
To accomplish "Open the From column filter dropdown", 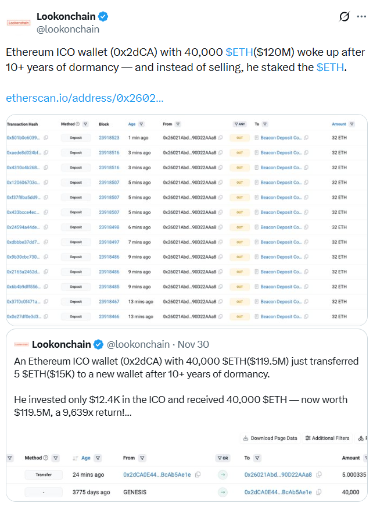I will tap(178, 124).
